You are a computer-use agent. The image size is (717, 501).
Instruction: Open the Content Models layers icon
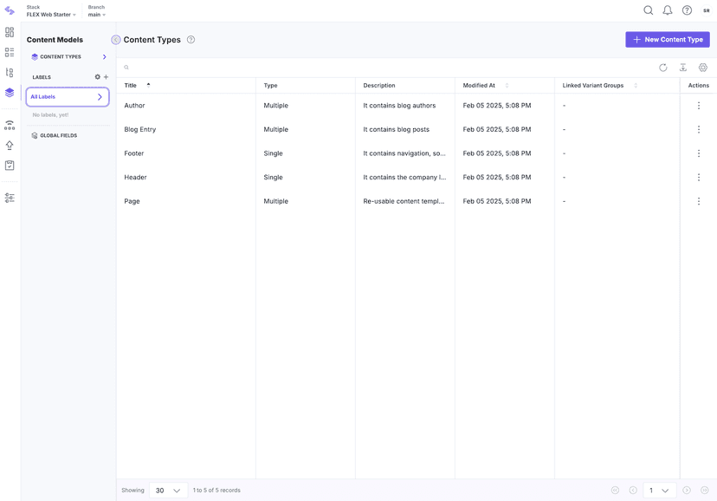(9, 92)
